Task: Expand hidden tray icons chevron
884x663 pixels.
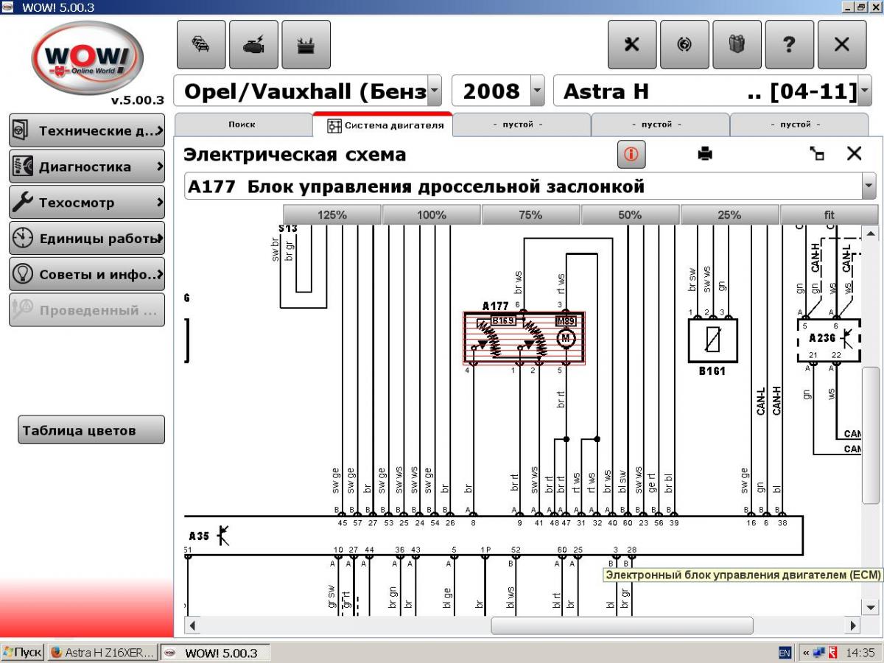Action: [x=806, y=653]
